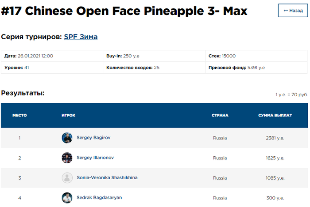Viewport: 310px width, 207px height.
Task: Open the SPF Зима tournament series link
Action: pos(81,37)
